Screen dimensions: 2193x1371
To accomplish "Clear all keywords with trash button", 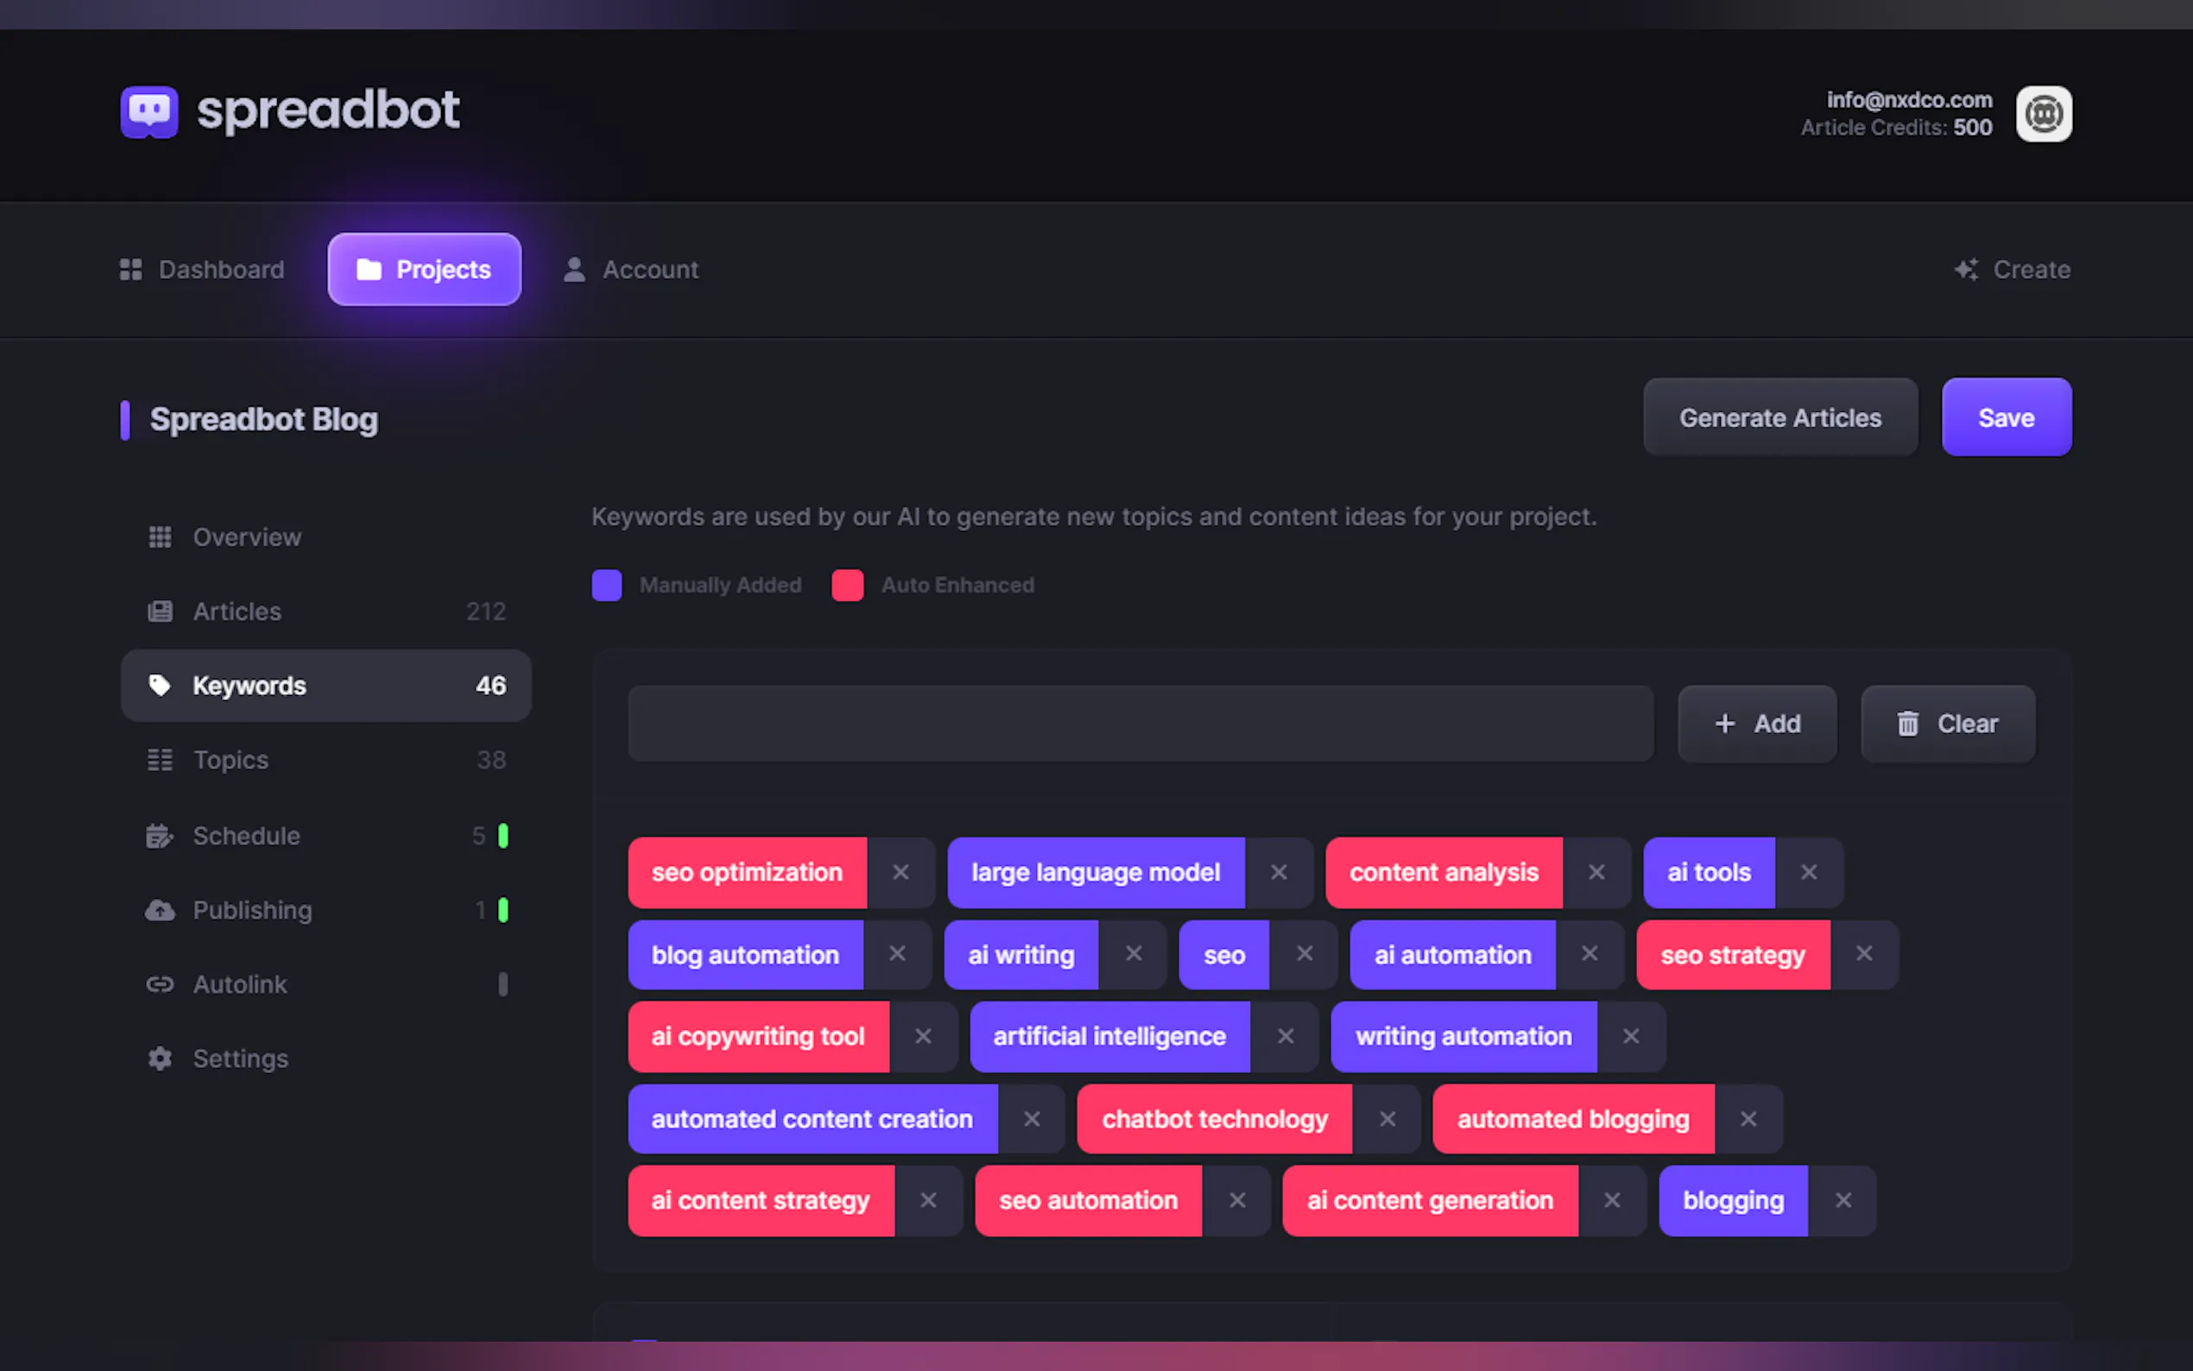I will [1947, 723].
